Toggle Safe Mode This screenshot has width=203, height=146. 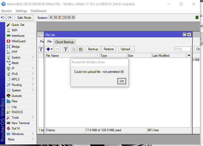[x=24, y=17]
